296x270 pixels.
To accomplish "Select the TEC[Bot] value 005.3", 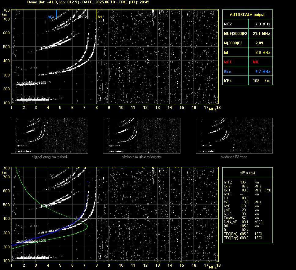I will (244, 234).
